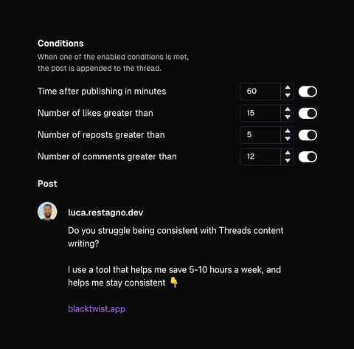The height and width of the screenshot is (349, 354).
Task: Switch off the comments condition toggle
Action: click(x=308, y=156)
